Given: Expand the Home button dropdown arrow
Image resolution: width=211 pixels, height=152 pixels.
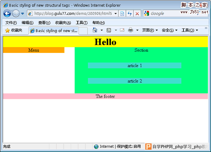Looking at the screenshot, I should pyautogui.click(x=102, y=30).
